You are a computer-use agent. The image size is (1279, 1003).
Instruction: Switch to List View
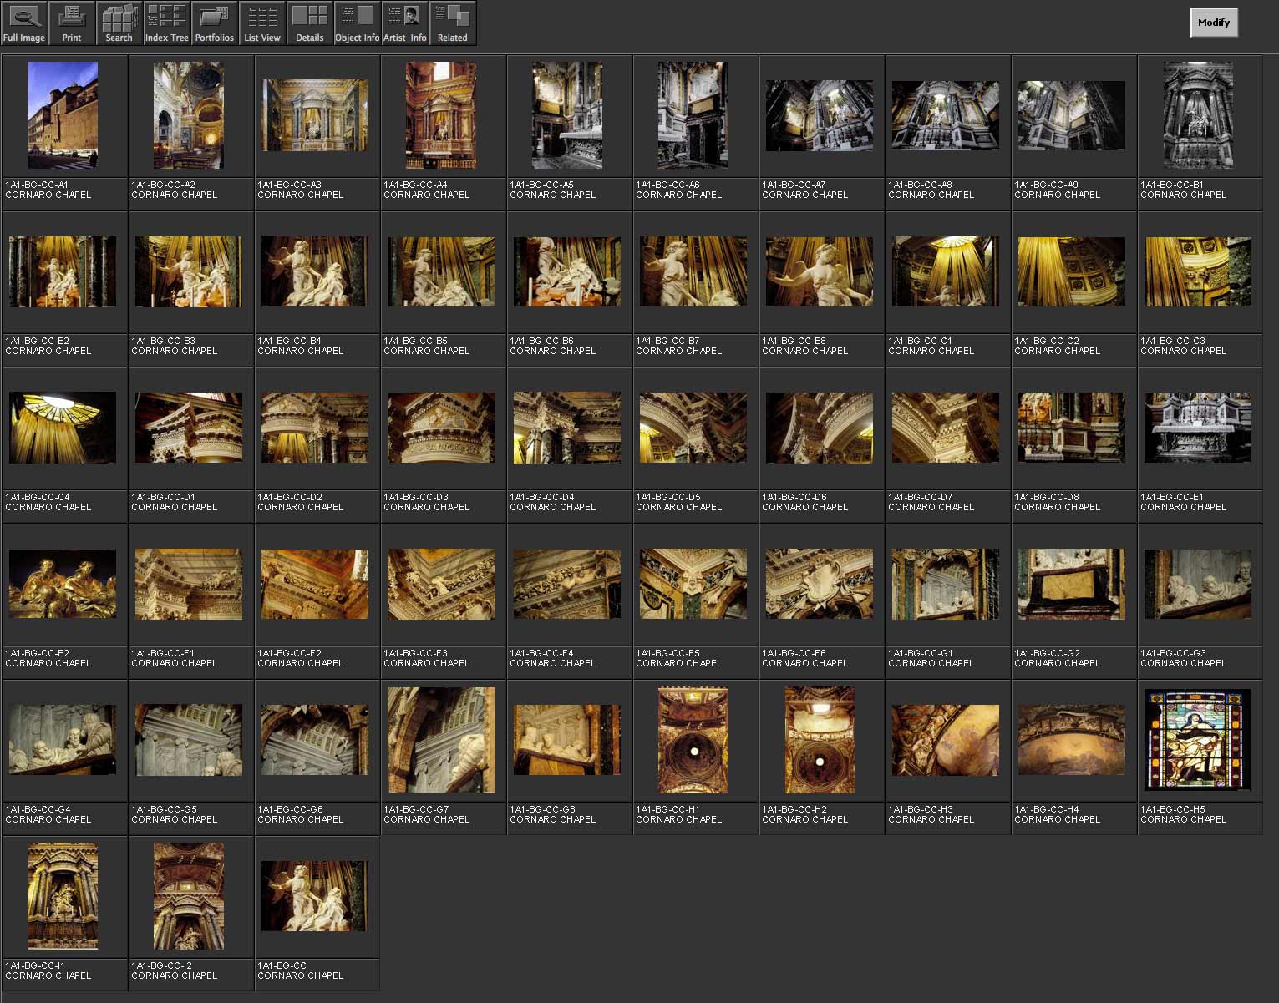262,23
